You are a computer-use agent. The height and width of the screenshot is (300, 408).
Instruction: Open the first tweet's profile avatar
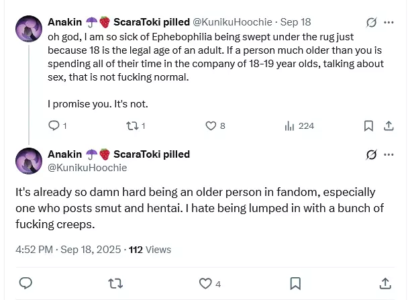pyautogui.click(x=29, y=29)
